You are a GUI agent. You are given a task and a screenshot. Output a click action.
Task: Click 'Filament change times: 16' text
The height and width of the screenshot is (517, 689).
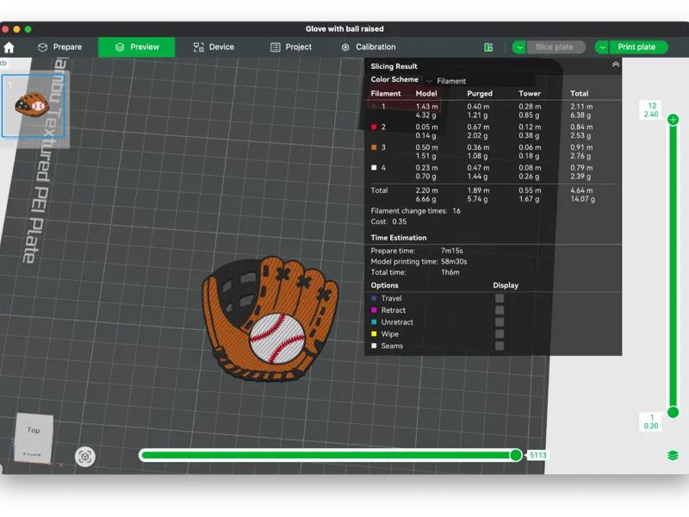click(415, 211)
